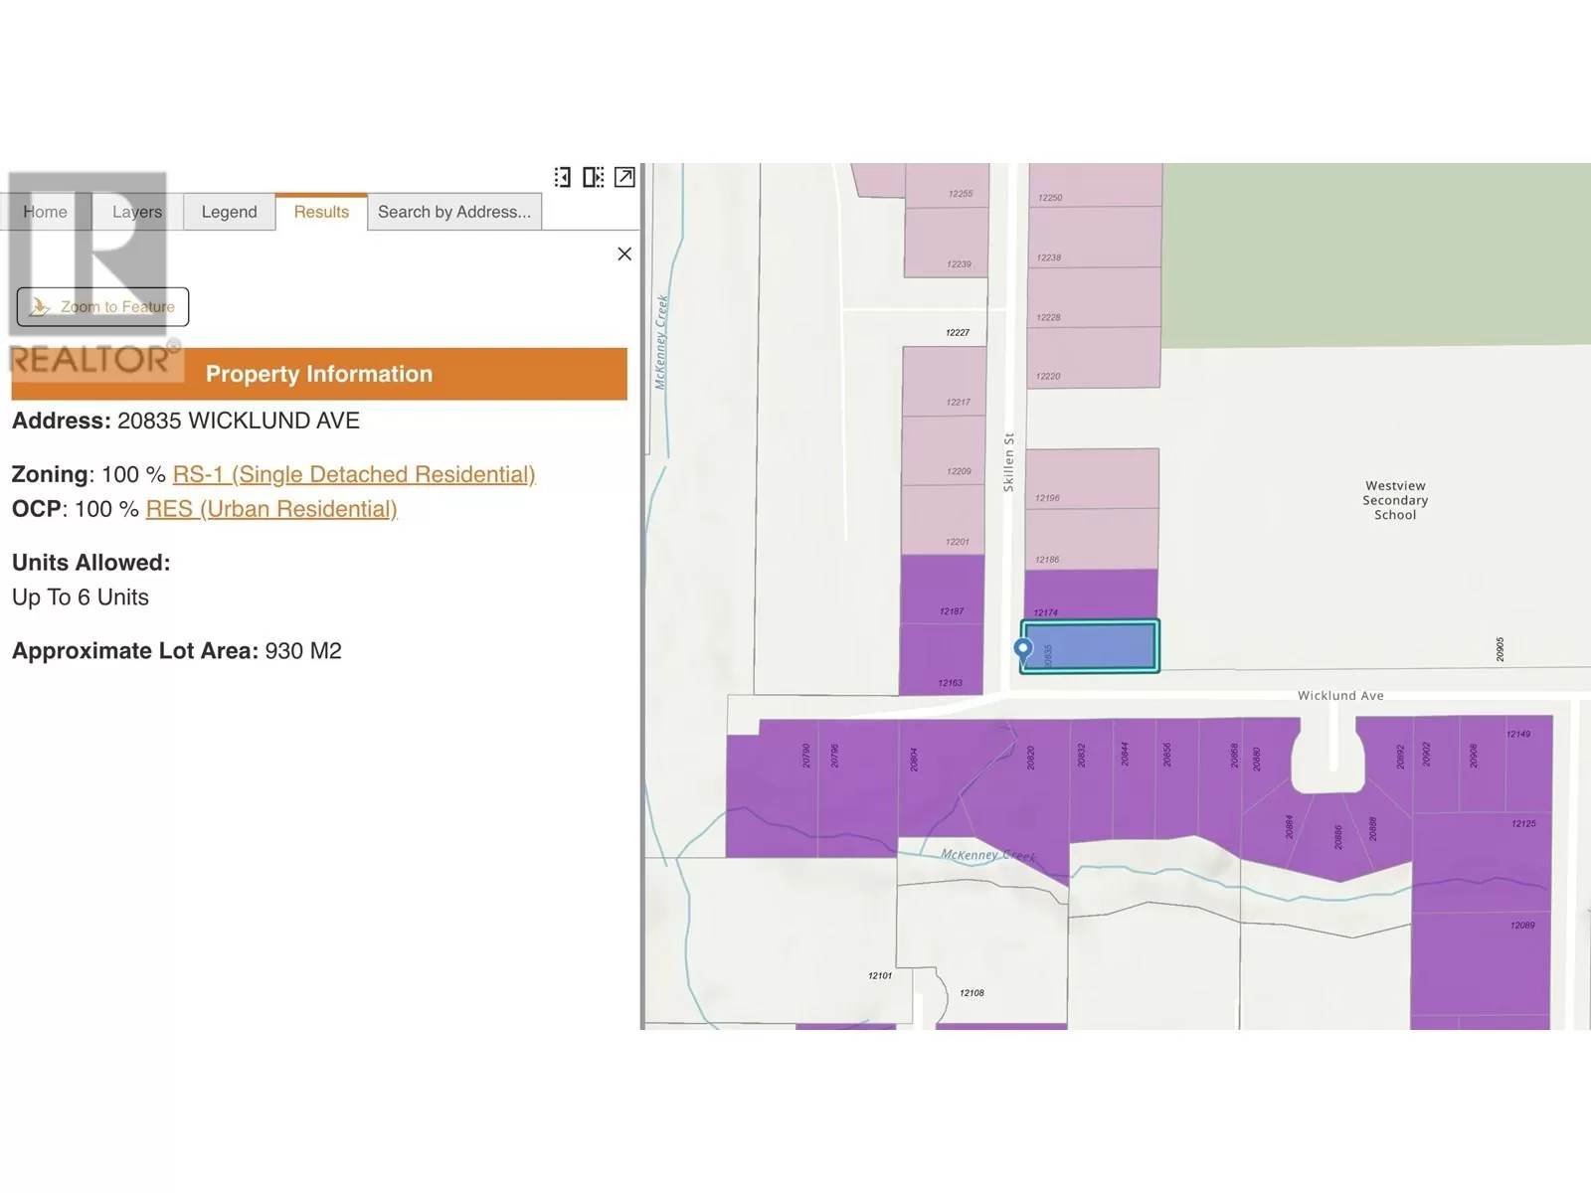
Task: Click the blue location pin on the map
Action: point(1022,650)
